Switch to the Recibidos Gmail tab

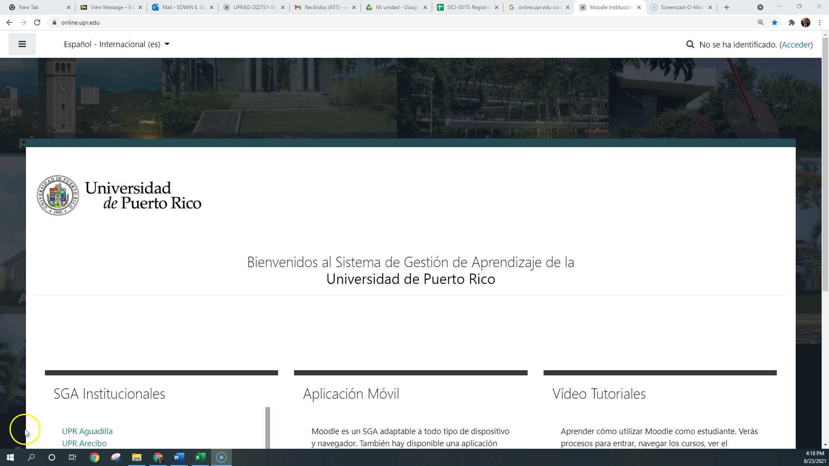(x=324, y=7)
